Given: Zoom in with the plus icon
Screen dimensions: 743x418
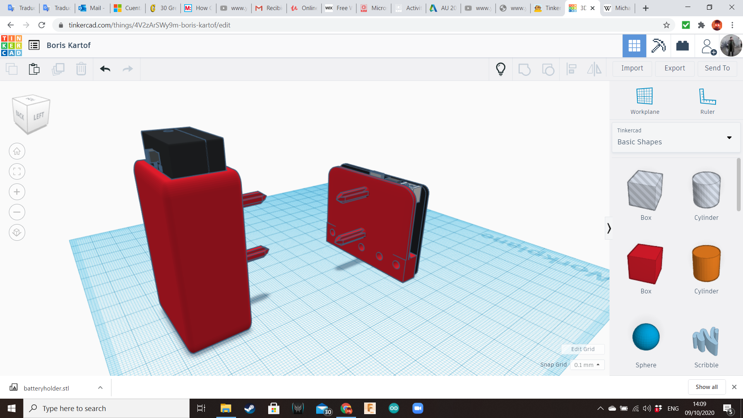Looking at the screenshot, I should (x=17, y=192).
